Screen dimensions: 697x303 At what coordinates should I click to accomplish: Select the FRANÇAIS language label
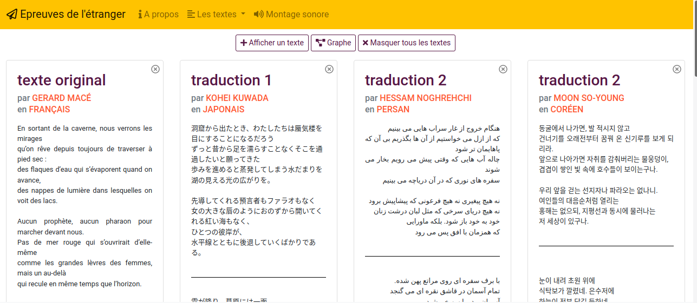49,110
